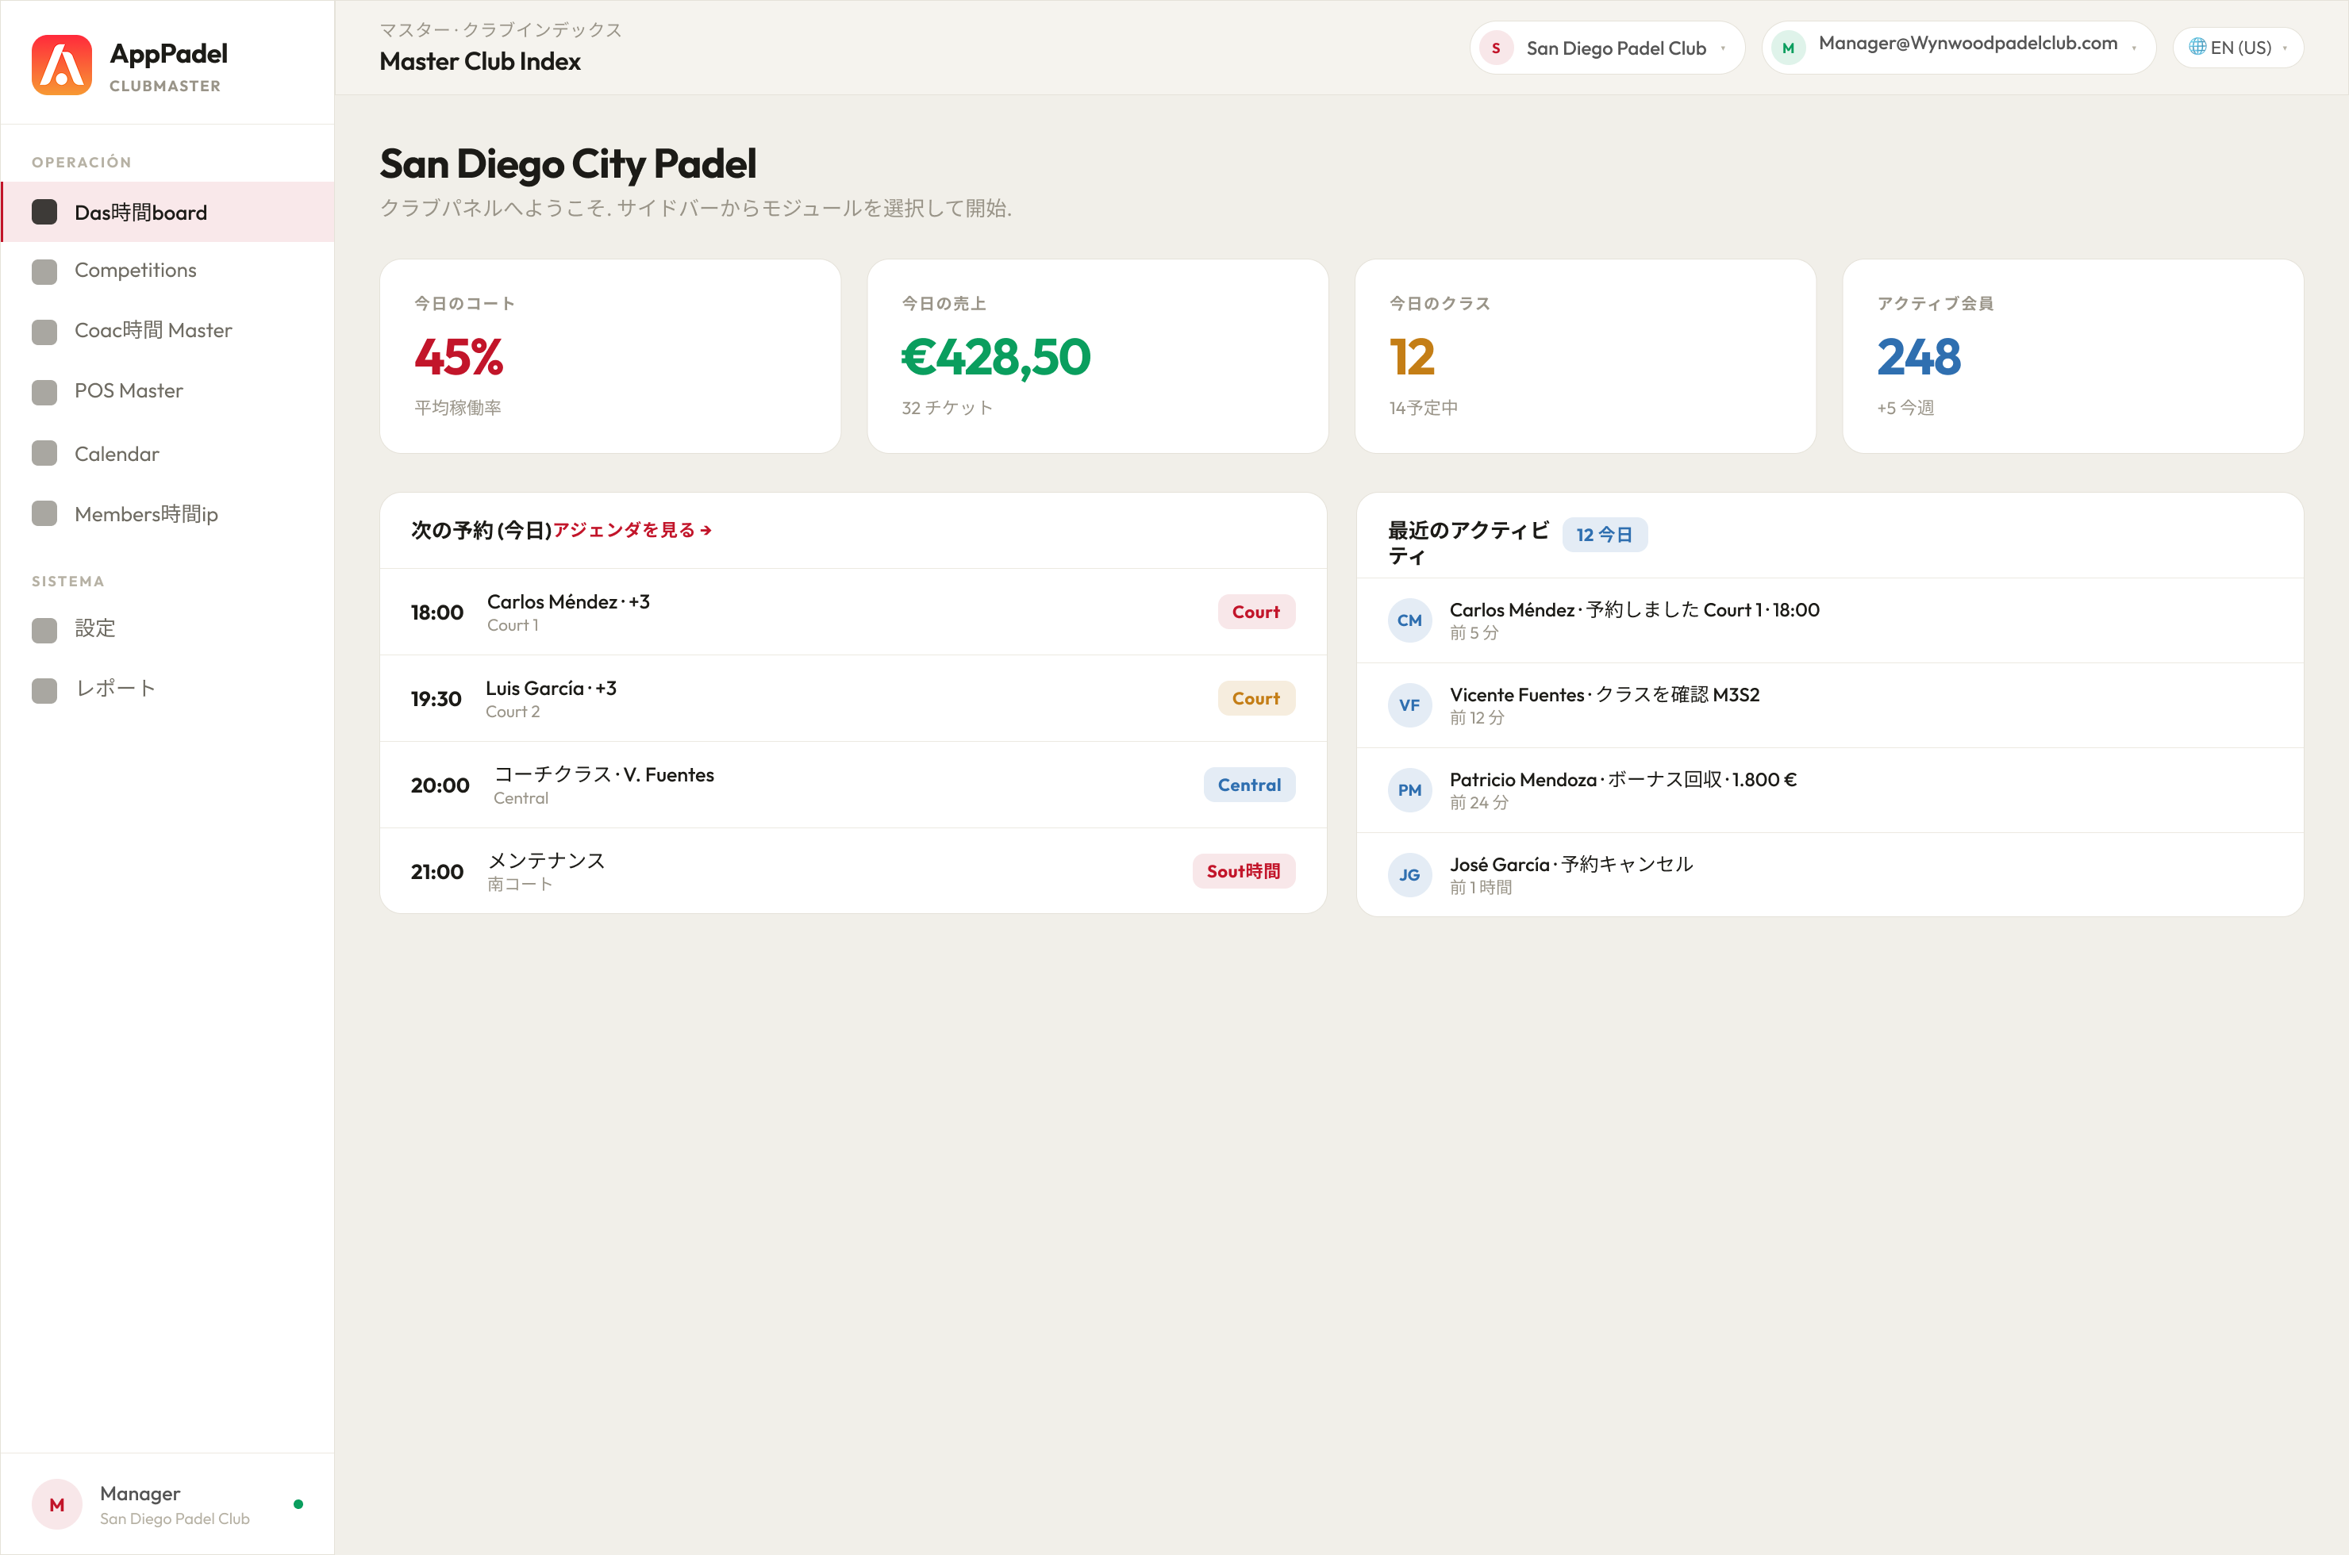2349x1555 pixels.
Task: Click the globe language icon
Action: click(2197, 47)
